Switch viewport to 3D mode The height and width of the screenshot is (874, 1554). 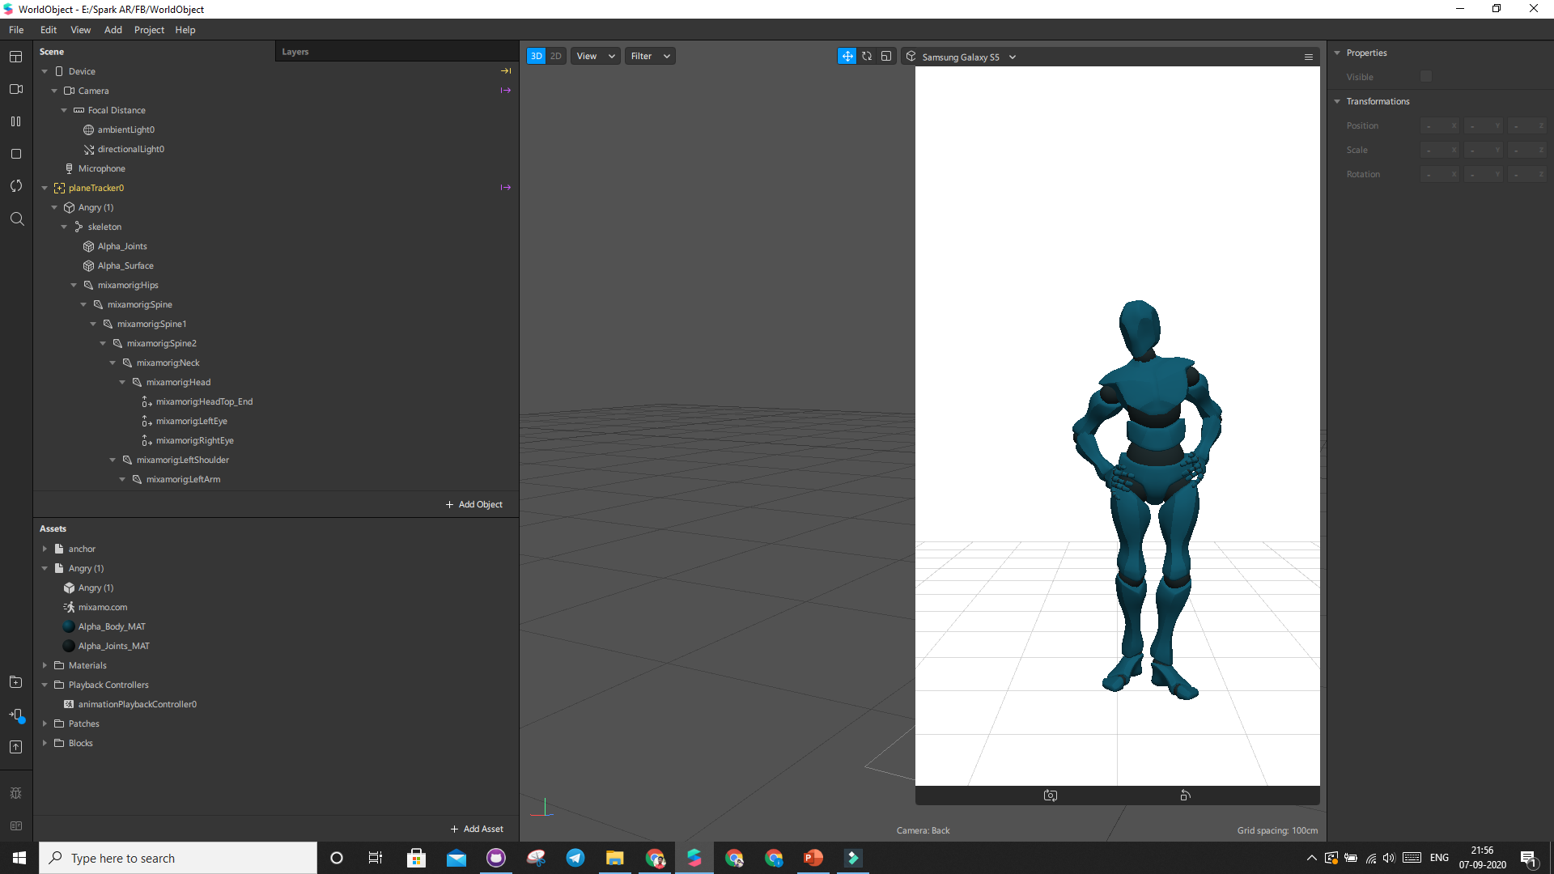[x=536, y=56]
